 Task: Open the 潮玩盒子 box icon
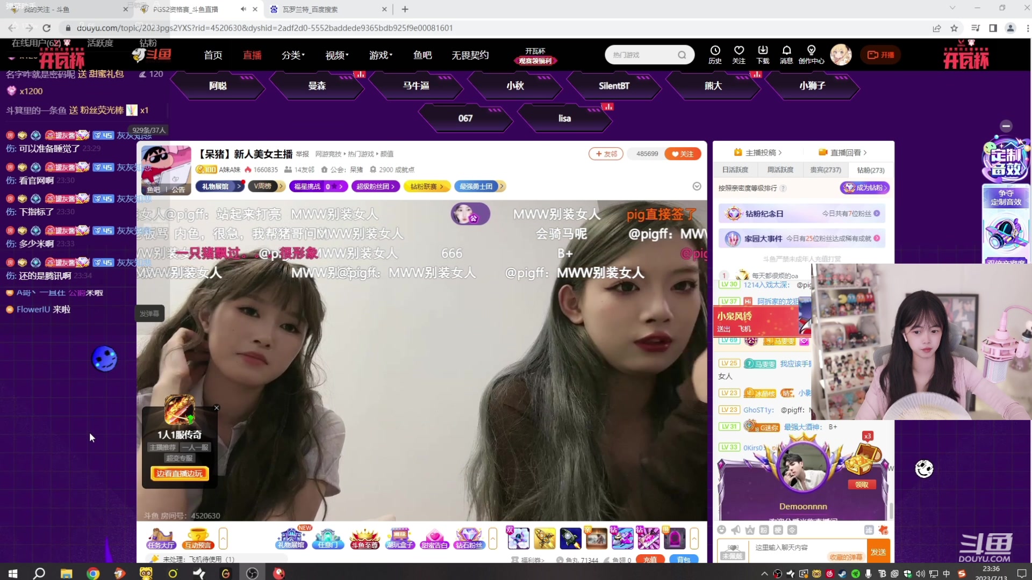pyautogui.click(x=400, y=538)
